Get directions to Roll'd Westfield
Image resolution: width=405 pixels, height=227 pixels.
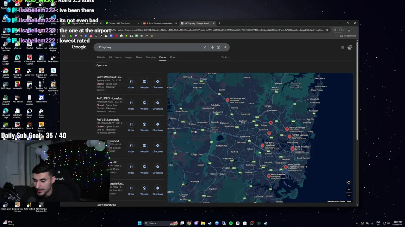coord(158,84)
